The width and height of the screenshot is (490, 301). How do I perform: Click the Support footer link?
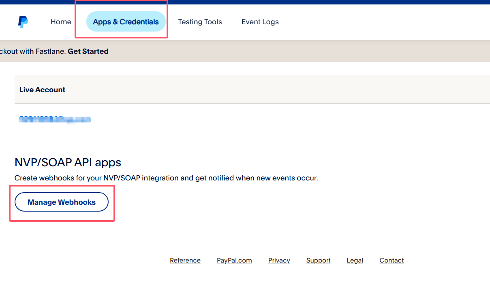click(318, 261)
